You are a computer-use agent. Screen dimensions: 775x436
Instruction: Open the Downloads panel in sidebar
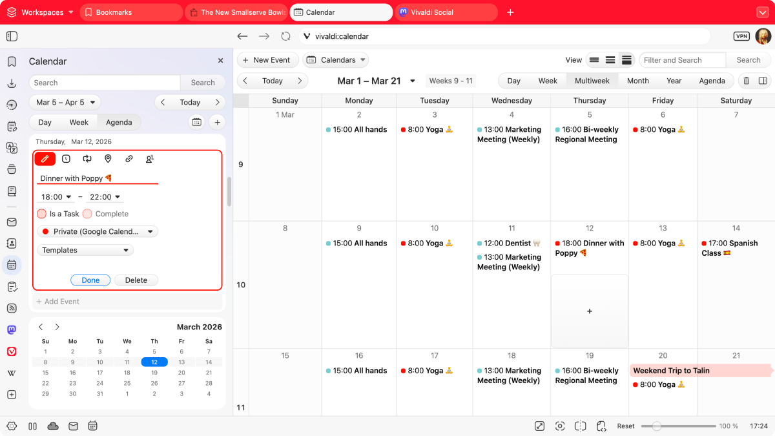[x=12, y=83]
